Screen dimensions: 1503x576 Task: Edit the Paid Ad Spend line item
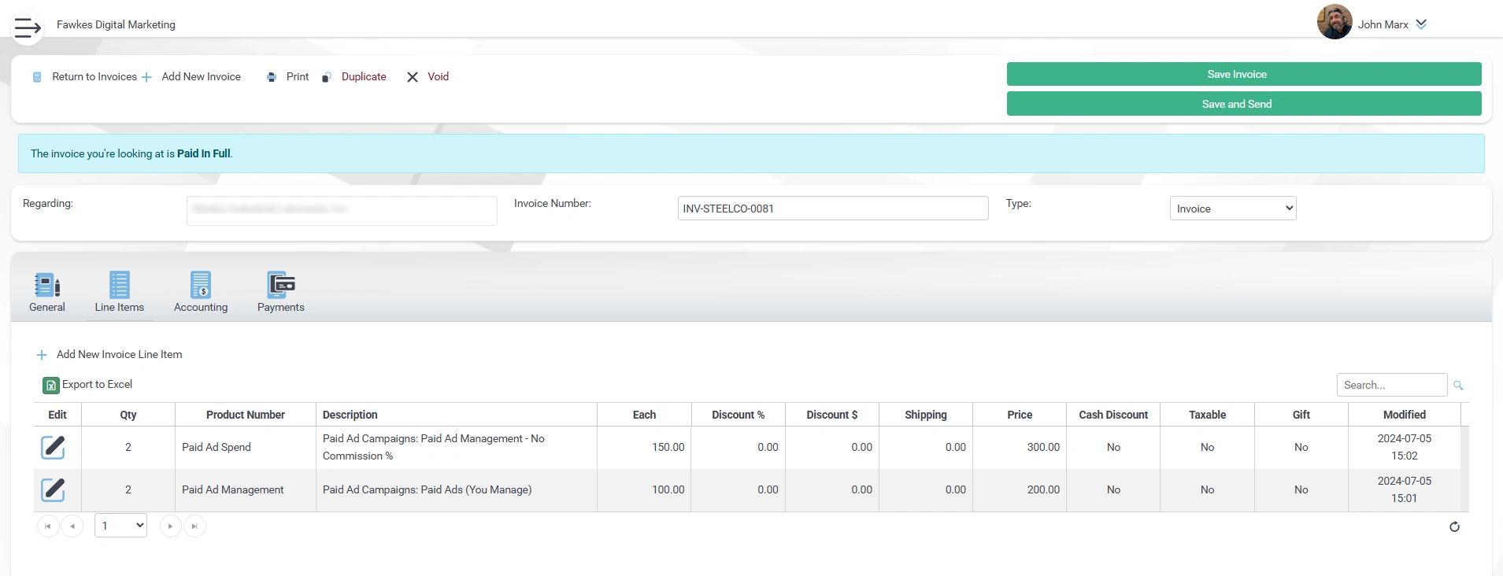(x=53, y=447)
